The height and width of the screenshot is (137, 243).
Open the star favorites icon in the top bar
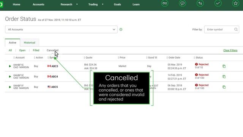[x=235, y=3]
